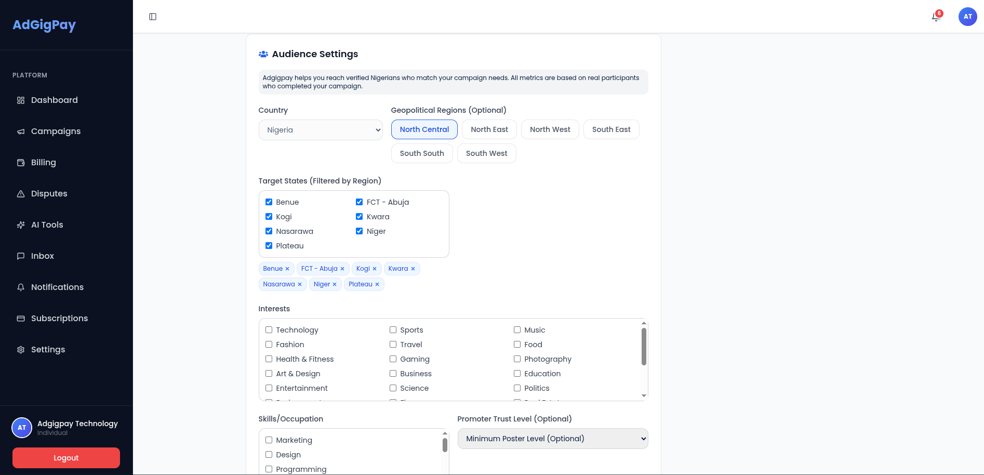Check the Programming skill checkbox
This screenshot has height=475, width=984.
pyautogui.click(x=269, y=469)
